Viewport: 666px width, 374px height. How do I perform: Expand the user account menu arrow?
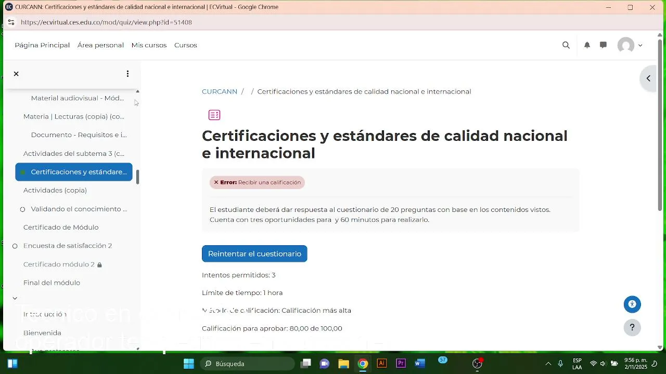640,45
